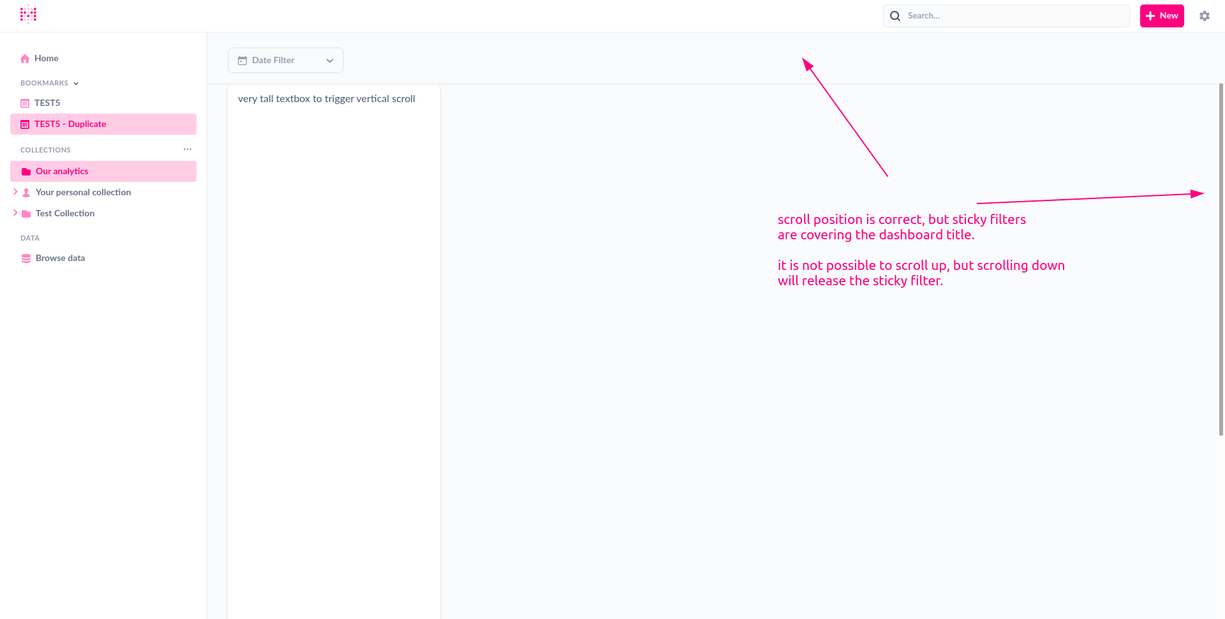The width and height of the screenshot is (1225, 619).
Task: Click inside the Search field
Action: click(989, 15)
